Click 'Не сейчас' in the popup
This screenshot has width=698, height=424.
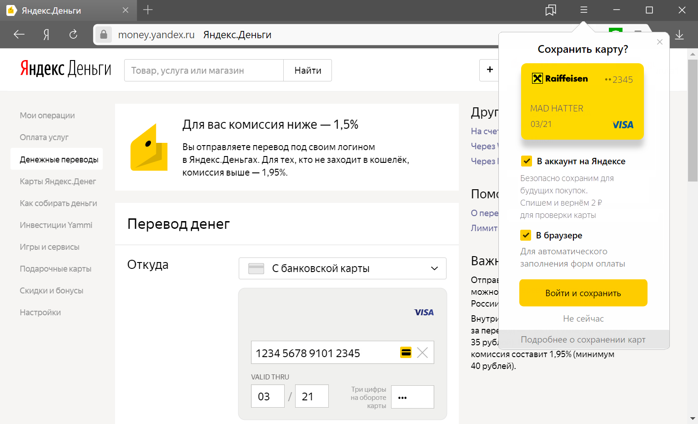click(583, 318)
